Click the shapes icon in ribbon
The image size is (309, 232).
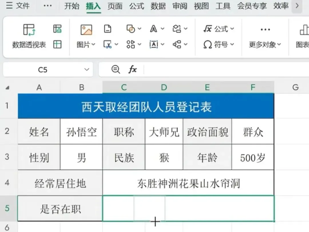tap(130, 29)
